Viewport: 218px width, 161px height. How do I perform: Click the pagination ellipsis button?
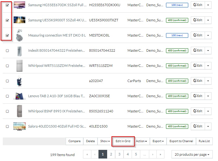(145, 154)
